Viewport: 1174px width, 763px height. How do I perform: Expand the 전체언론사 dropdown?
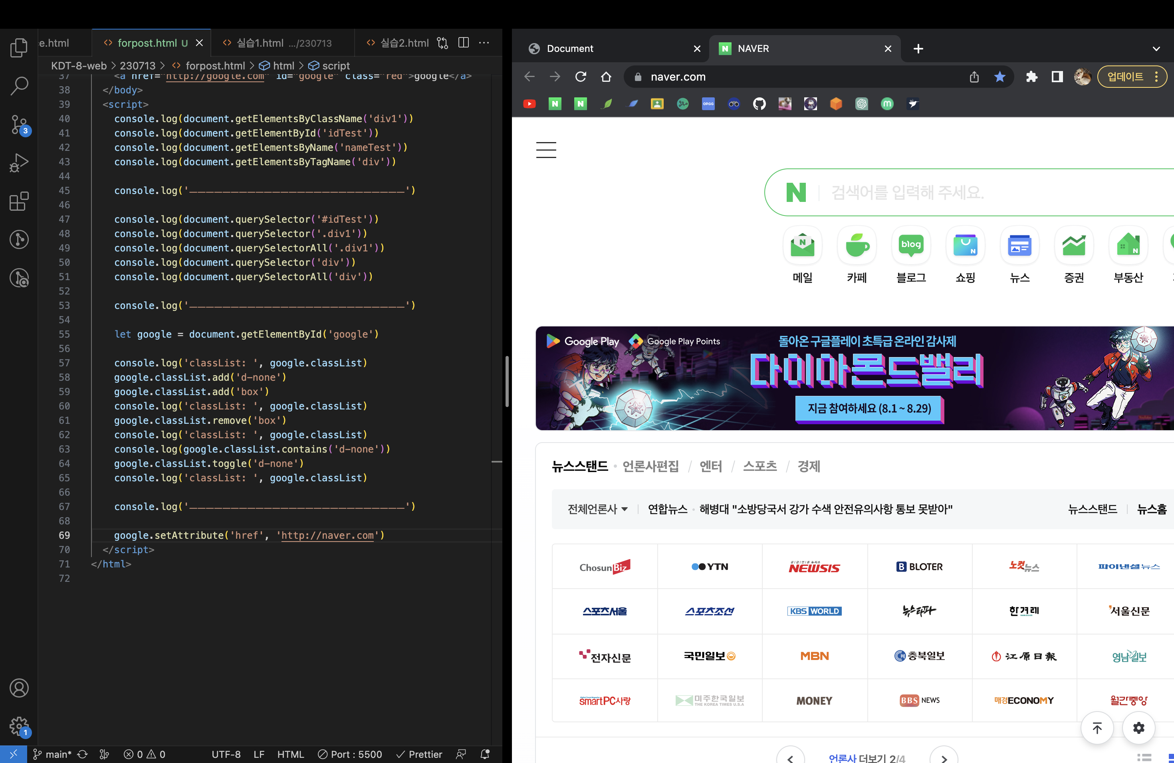coord(597,509)
